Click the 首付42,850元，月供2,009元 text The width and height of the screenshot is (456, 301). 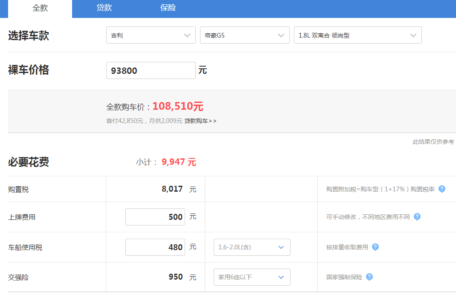[x=144, y=121]
